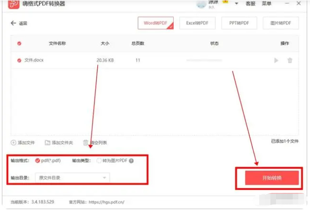This screenshot has width=310, height=211.
Task: Click the play icon for 文件.docx
Action: 276,60
